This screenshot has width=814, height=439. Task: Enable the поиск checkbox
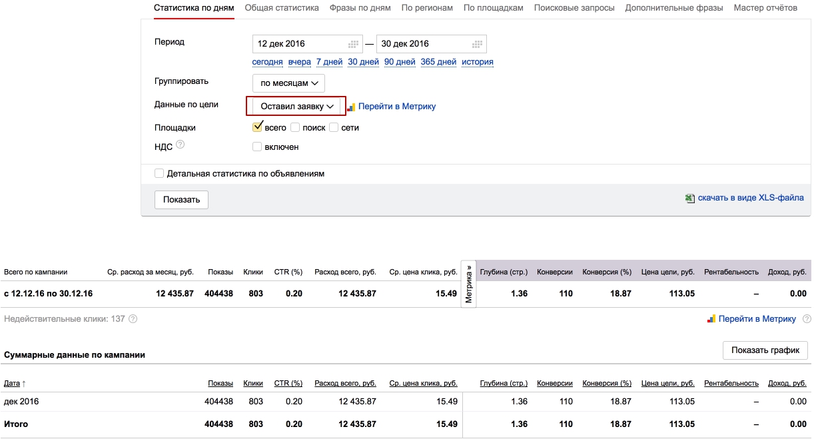coord(295,127)
